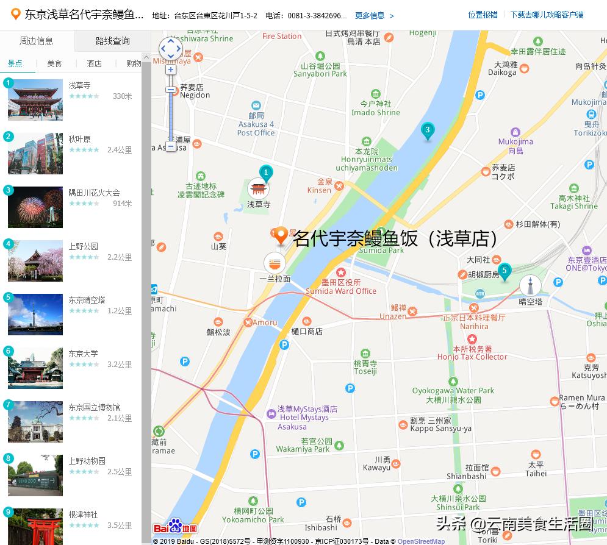Click 下载去哪儿攻略客户端 link
Image resolution: width=607 pixels, height=545 pixels.
pos(547,15)
